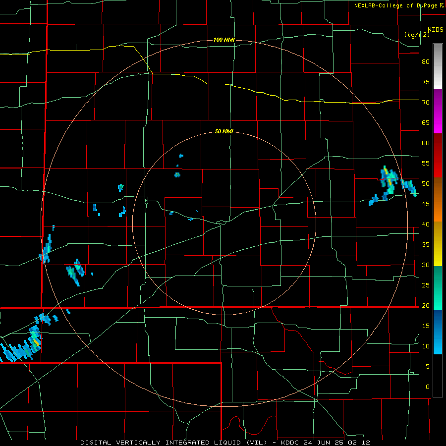The height and width of the screenshot is (446, 446).
Task: Click the scale value 15
Action: click(x=426, y=326)
